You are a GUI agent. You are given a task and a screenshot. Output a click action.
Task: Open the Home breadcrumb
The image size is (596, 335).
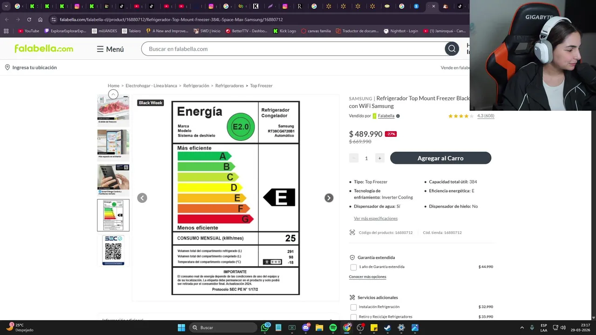pos(114,86)
